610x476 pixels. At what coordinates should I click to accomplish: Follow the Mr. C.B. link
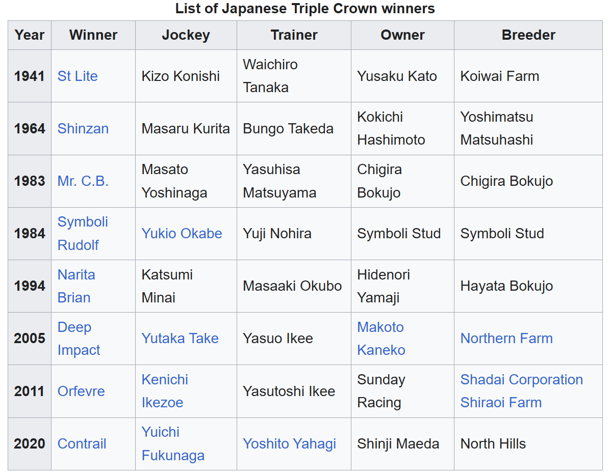point(83,181)
